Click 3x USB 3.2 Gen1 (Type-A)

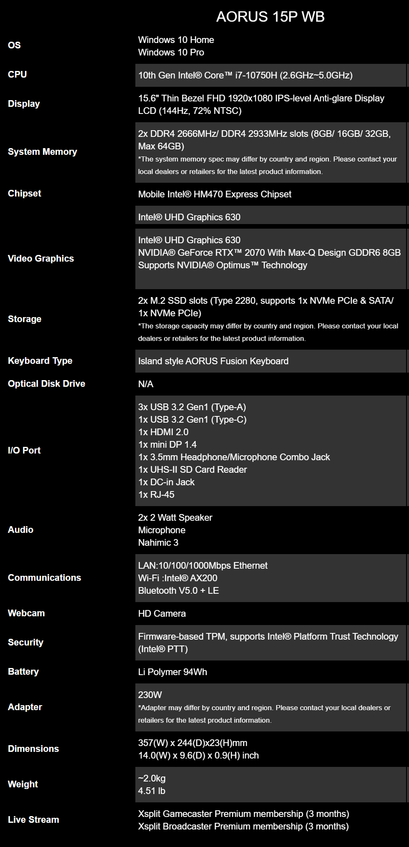click(192, 407)
